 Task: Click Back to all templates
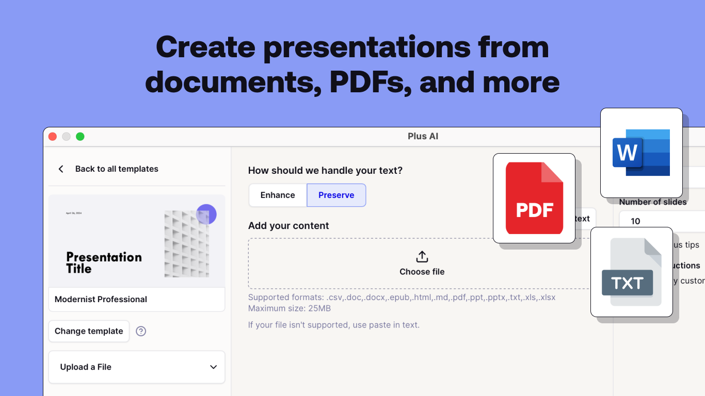[117, 169]
